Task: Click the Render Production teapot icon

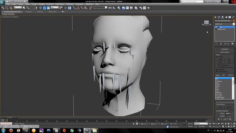Action: 149,8
